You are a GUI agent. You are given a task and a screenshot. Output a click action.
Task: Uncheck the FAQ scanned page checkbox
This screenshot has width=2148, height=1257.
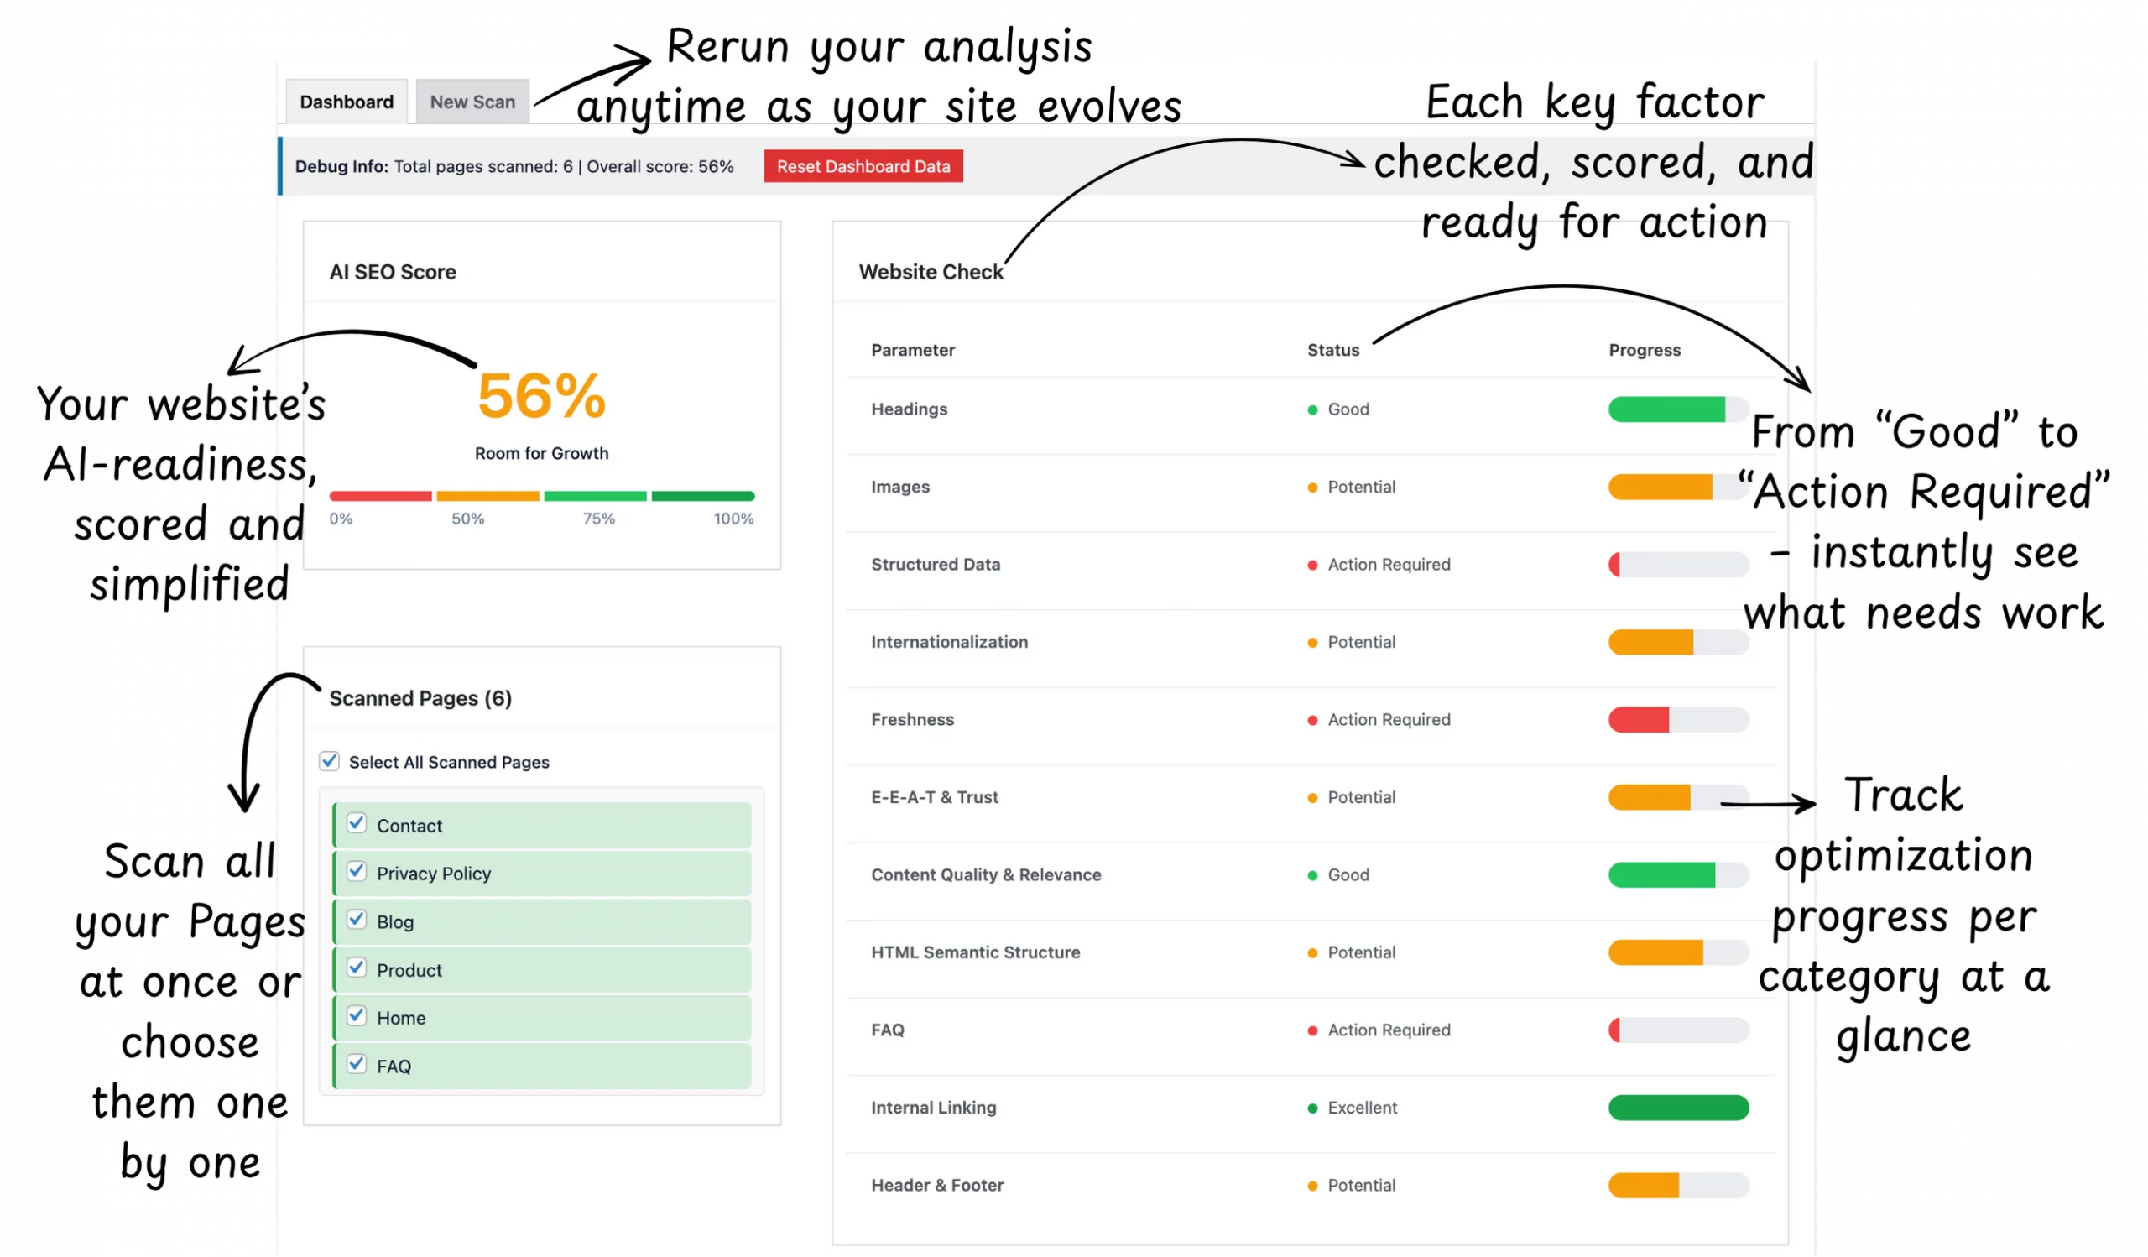coord(357,1064)
